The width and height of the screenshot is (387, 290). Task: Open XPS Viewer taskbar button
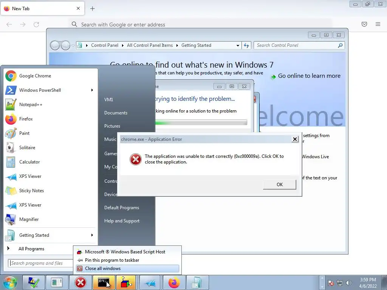coord(150,282)
